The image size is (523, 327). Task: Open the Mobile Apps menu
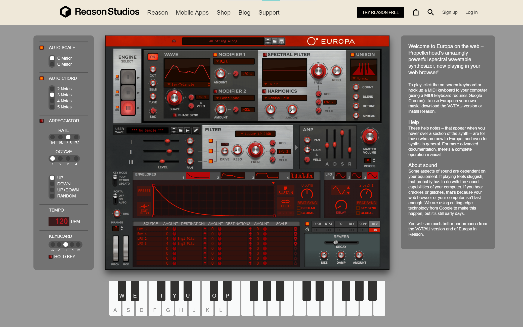(x=192, y=13)
